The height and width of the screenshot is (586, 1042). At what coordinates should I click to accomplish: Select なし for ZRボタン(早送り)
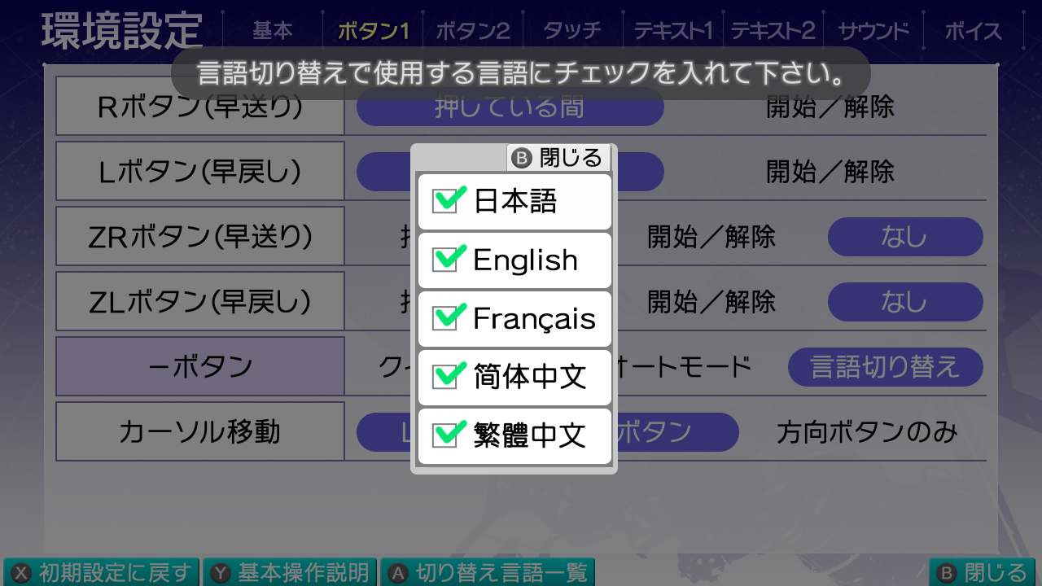pos(904,237)
